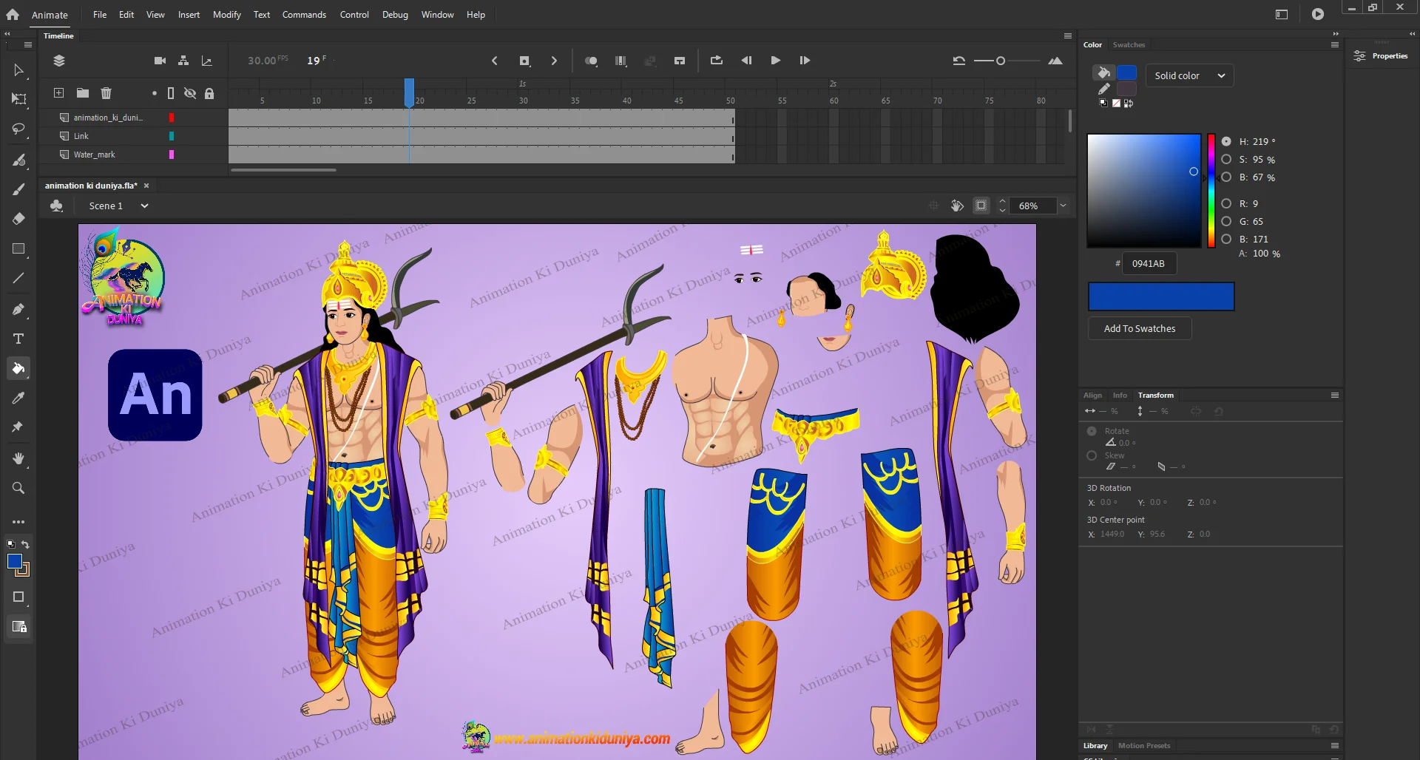Open the Scene 1 dropdown

(145, 206)
